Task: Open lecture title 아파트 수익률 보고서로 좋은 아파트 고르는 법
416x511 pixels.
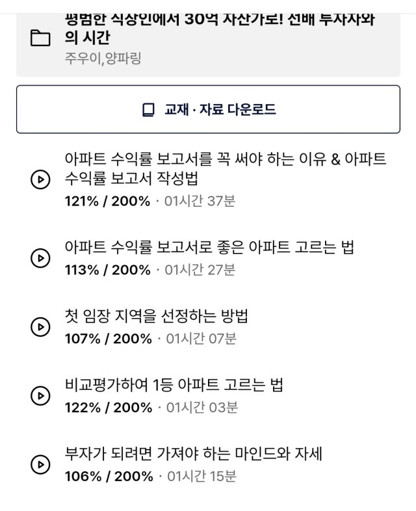Action: coord(209,247)
